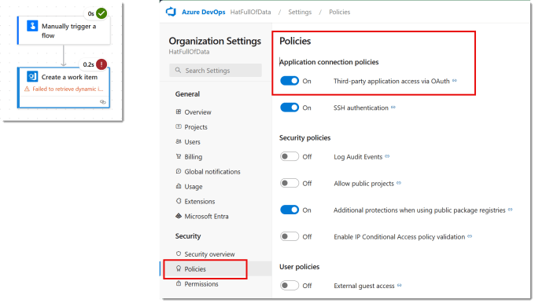Open the Users settings page
The image size is (535, 303).
193,142
